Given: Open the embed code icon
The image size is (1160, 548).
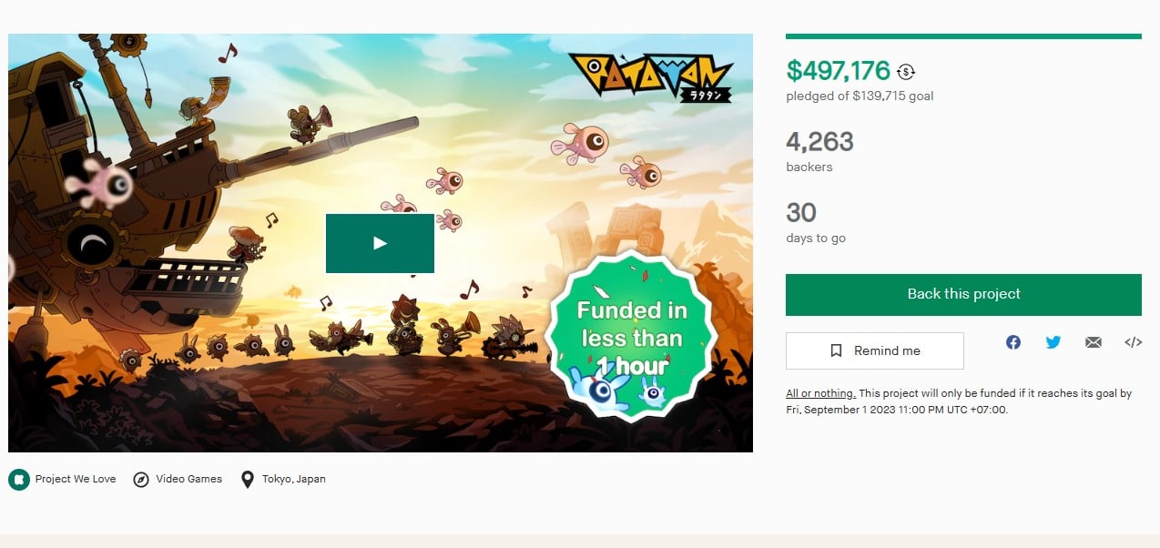Looking at the screenshot, I should [x=1133, y=342].
